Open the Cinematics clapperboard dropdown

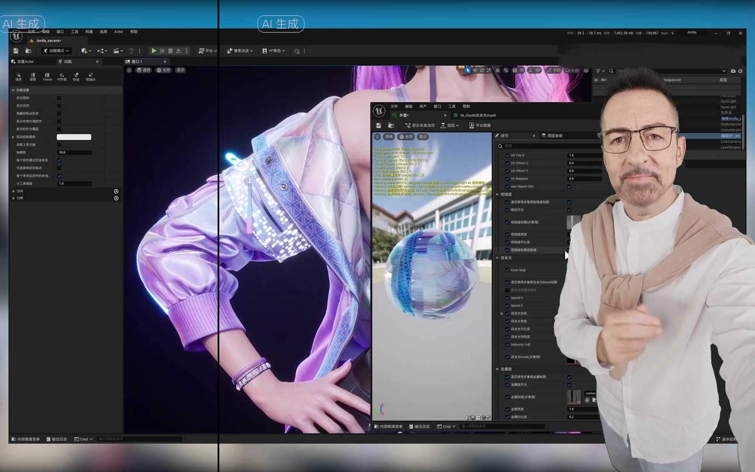click(118, 51)
